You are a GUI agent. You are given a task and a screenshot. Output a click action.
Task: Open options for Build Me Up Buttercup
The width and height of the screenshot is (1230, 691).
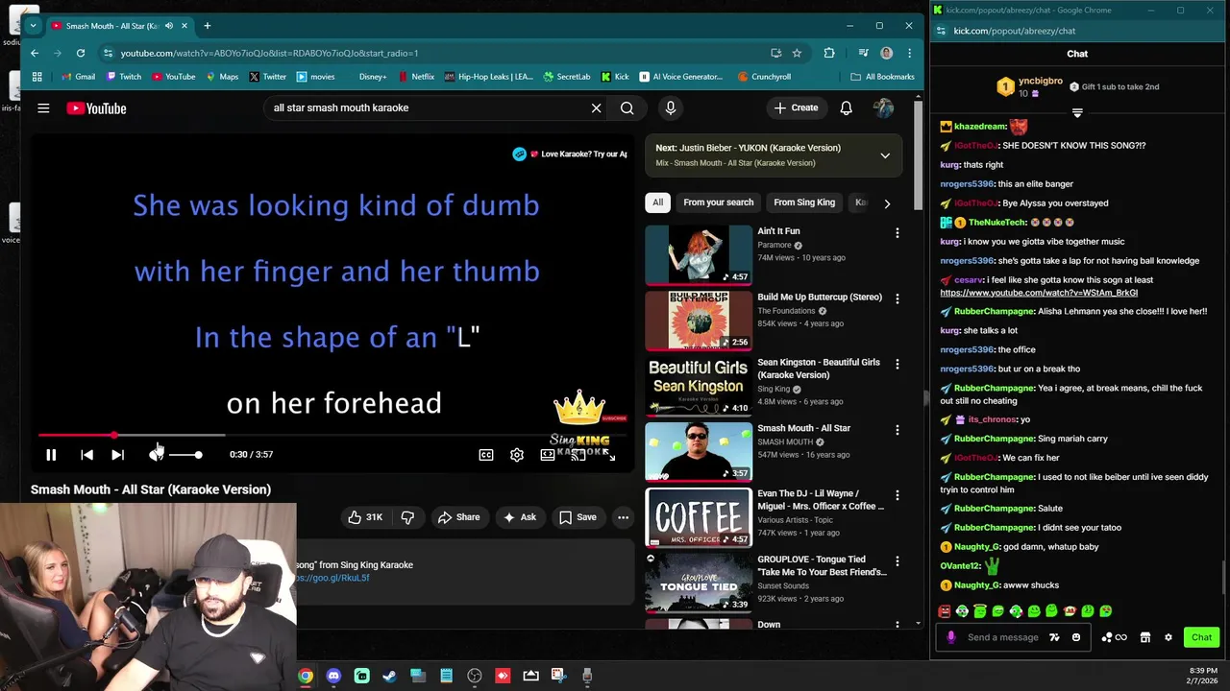[897, 298]
